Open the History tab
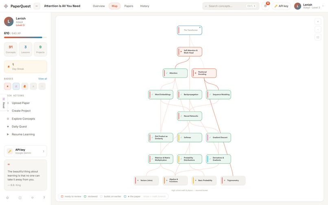328x205 pixels. (144, 6)
